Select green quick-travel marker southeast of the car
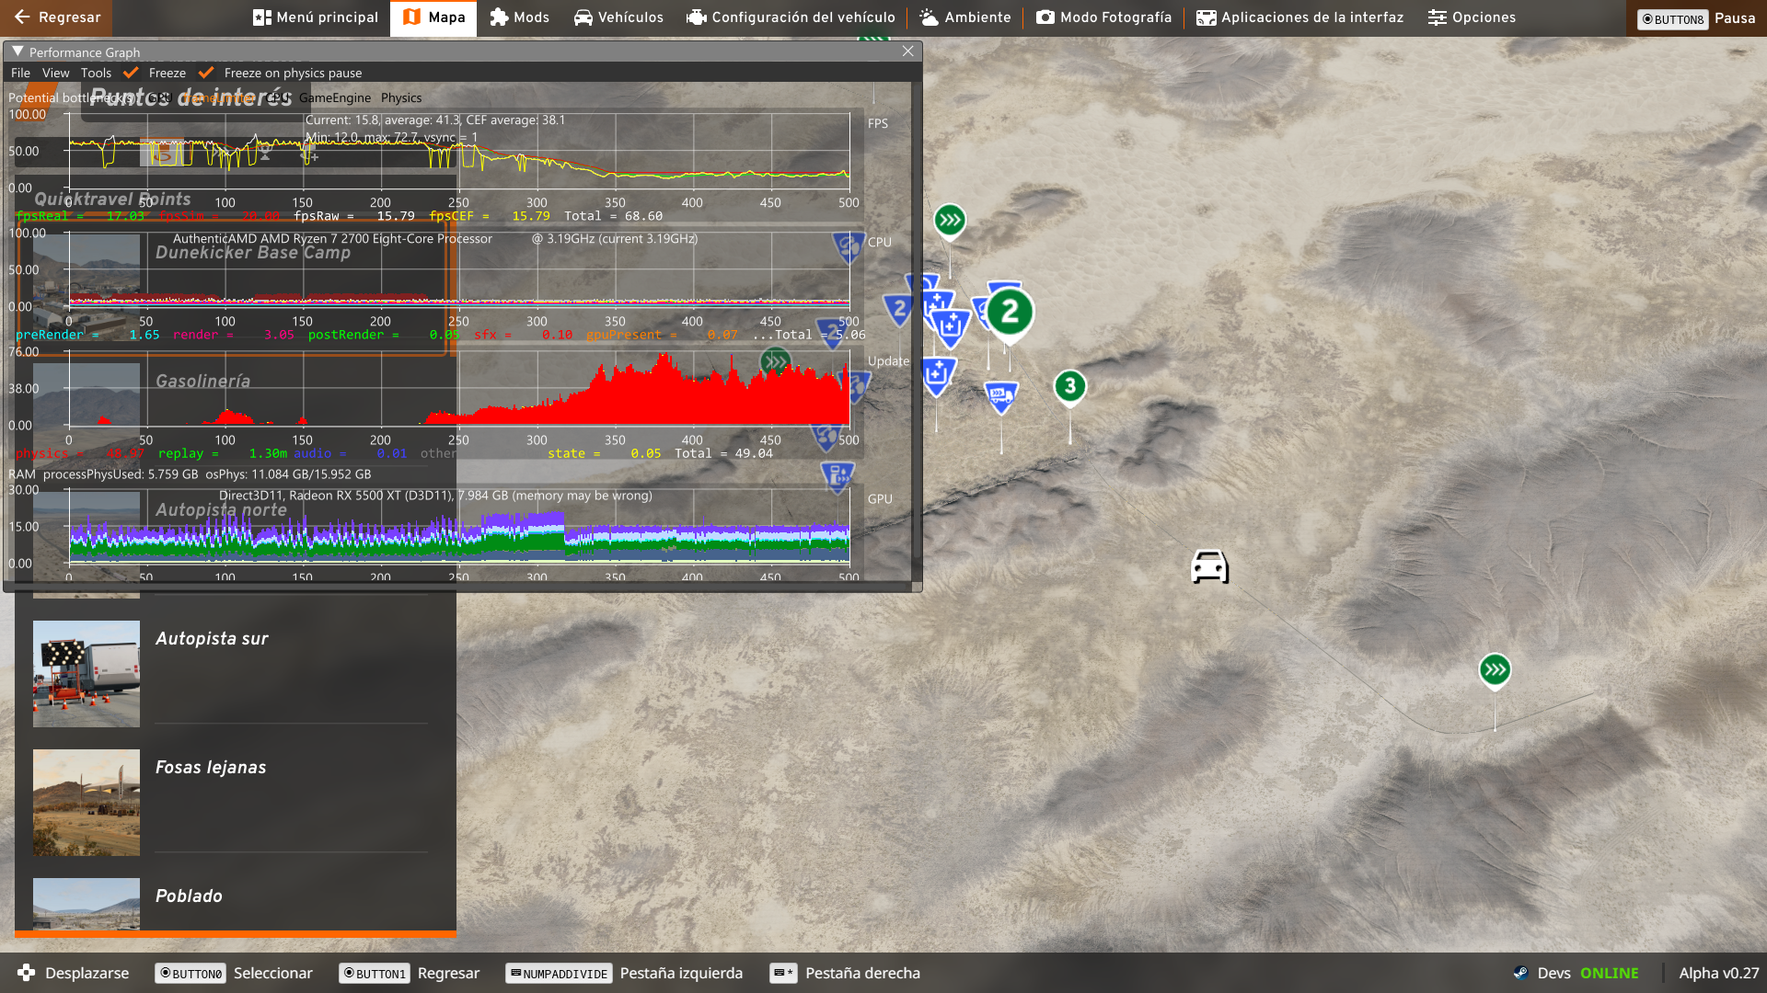1767x993 pixels. click(x=1495, y=670)
